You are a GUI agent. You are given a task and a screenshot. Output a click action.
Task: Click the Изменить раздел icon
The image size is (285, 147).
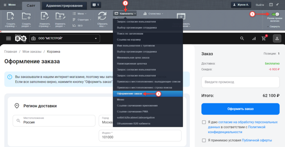tap(60, 17)
